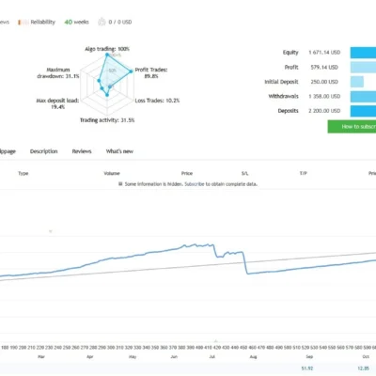Viewport: 376px width, 376px height.
Task: Click the Type column header
Action: [x=23, y=173]
